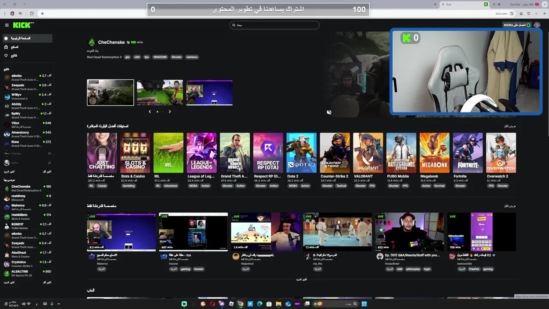549x309 pixels.
Task: Click the taskbar search box
Action: (x=336, y=304)
